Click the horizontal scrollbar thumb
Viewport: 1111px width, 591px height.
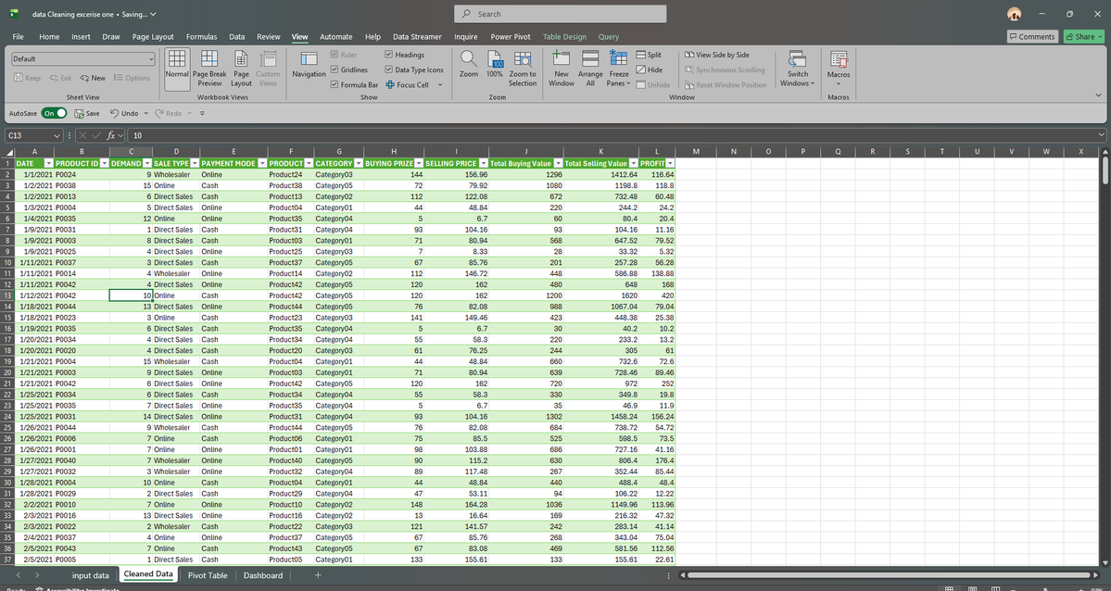click(889, 575)
